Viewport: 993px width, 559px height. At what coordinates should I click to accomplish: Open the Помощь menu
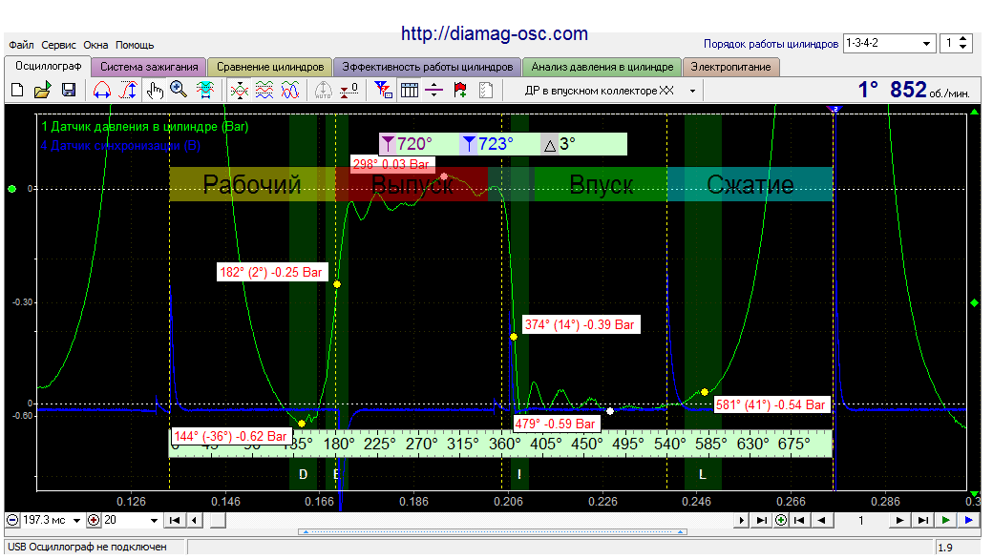pos(135,45)
